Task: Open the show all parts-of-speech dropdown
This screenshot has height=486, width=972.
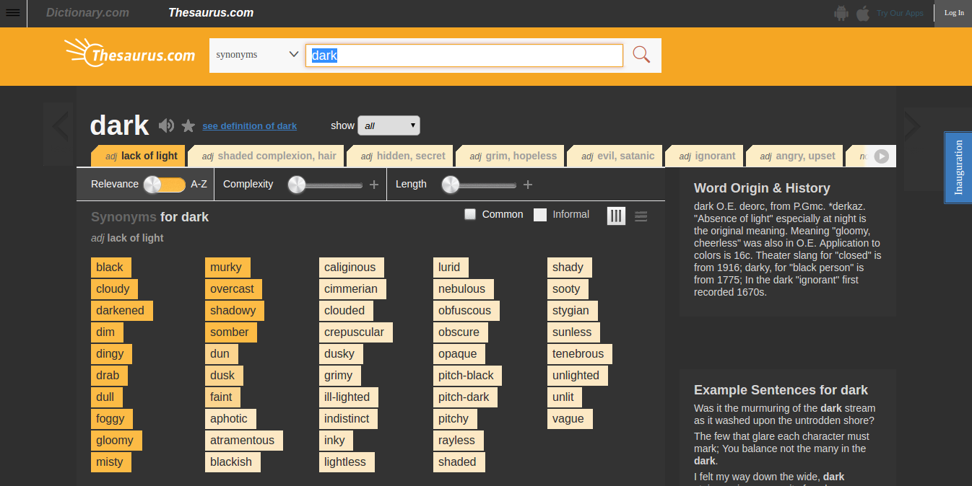Action: click(x=389, y=125)
